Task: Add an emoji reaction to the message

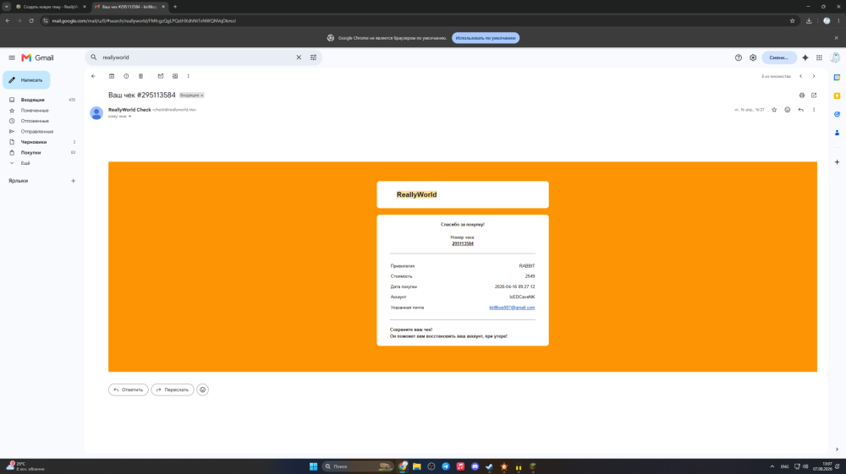Action: click(787, 110)
